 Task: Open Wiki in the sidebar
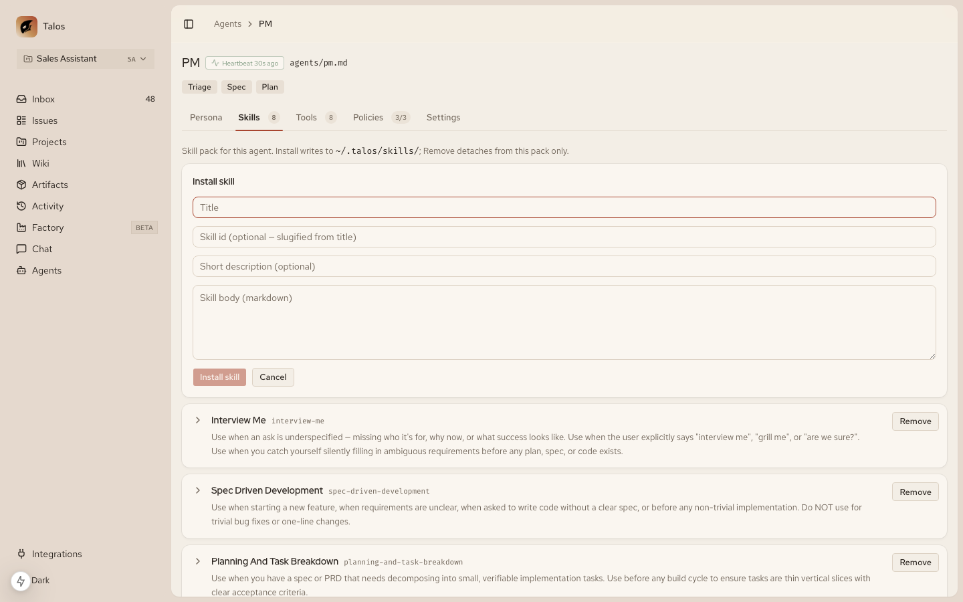[86, 163]
